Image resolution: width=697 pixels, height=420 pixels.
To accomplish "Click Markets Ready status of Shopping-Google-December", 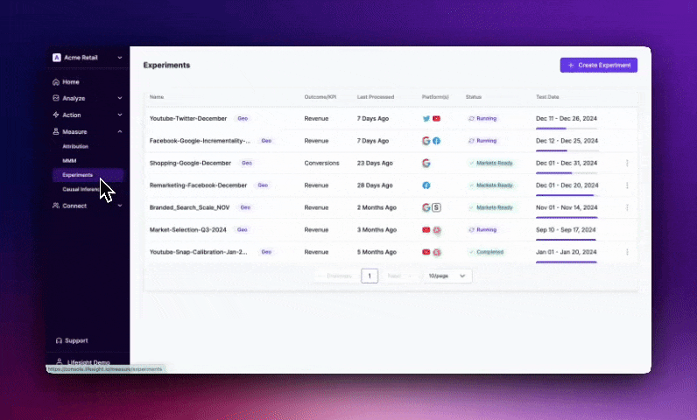I will pos(490,163).
